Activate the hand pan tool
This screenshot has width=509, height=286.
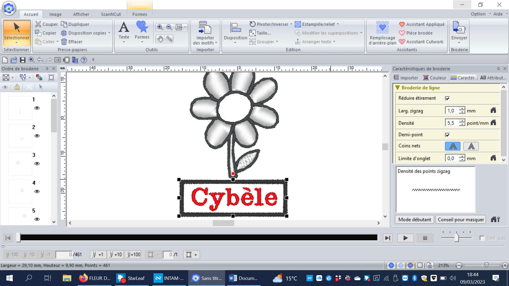[x=160, y=39]
